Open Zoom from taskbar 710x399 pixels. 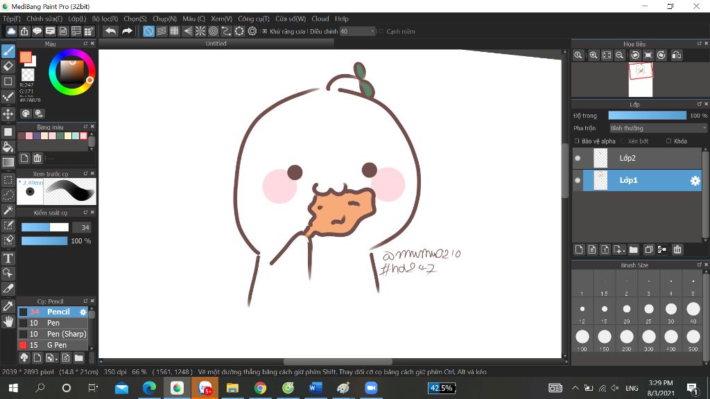click(371, 388)
